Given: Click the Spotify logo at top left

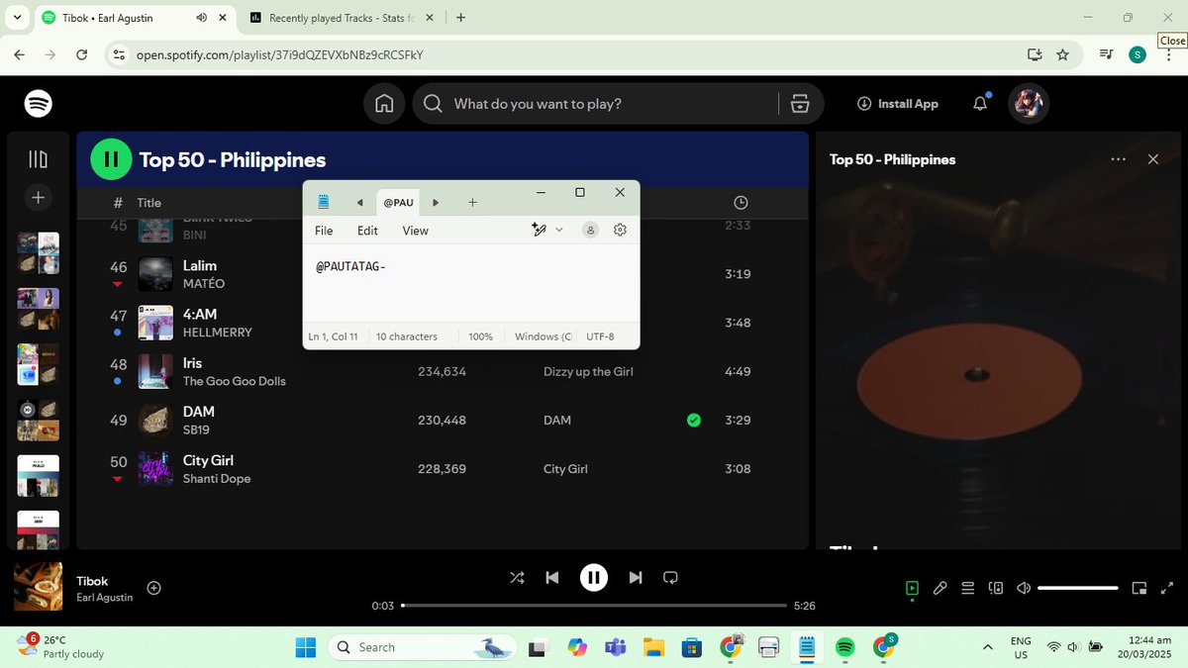Looking at the screenshot, I should pos(39,104).
